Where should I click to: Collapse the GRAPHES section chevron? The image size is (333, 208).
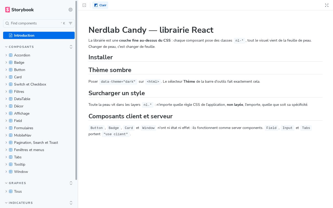pyautogui.click(x=6, y=183)
